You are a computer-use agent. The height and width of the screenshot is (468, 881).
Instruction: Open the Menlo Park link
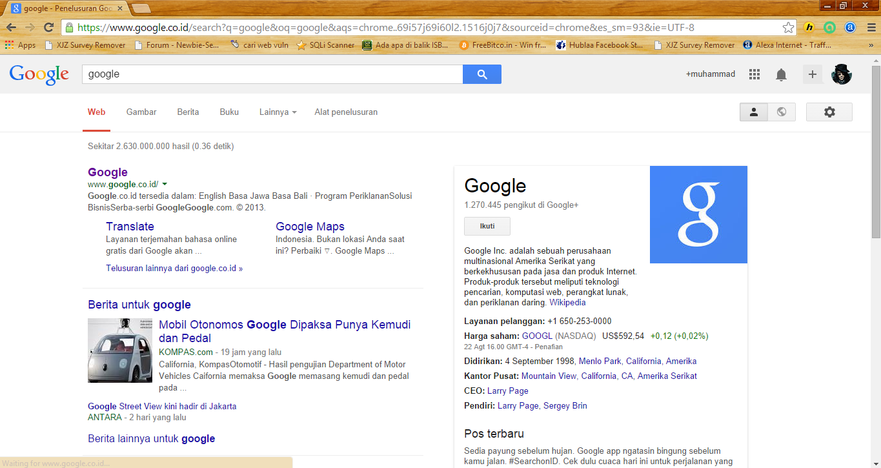[600, 361]
